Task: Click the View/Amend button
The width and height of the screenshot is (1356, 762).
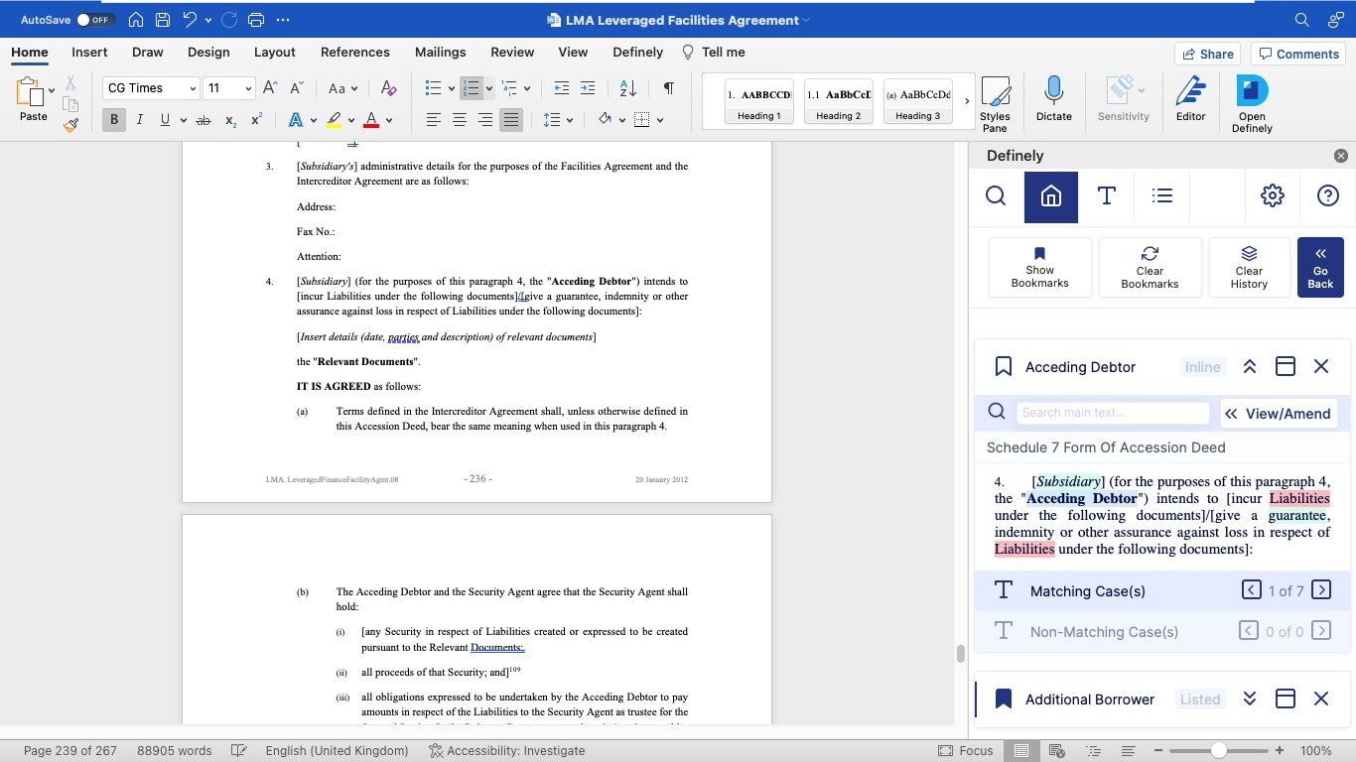Action: coord(1277,414)
